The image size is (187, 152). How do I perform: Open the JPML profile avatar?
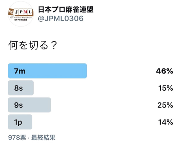coord(21,14)
